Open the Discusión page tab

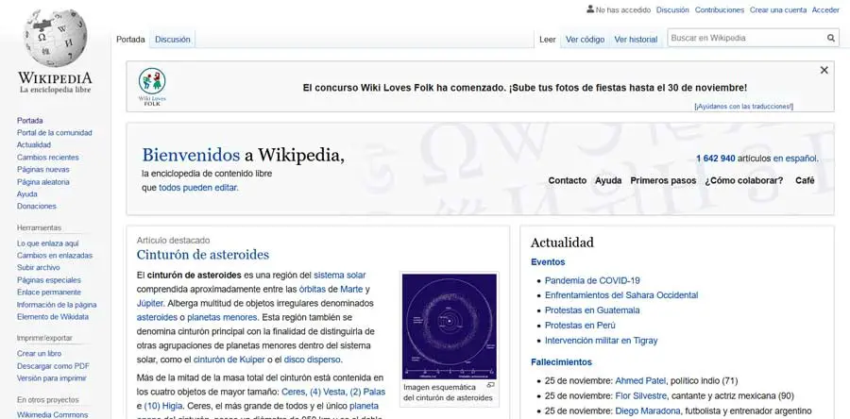(173, 40)
